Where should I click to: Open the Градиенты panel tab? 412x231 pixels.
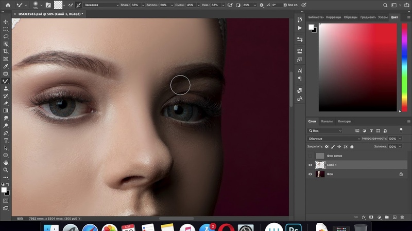point(368,17)
